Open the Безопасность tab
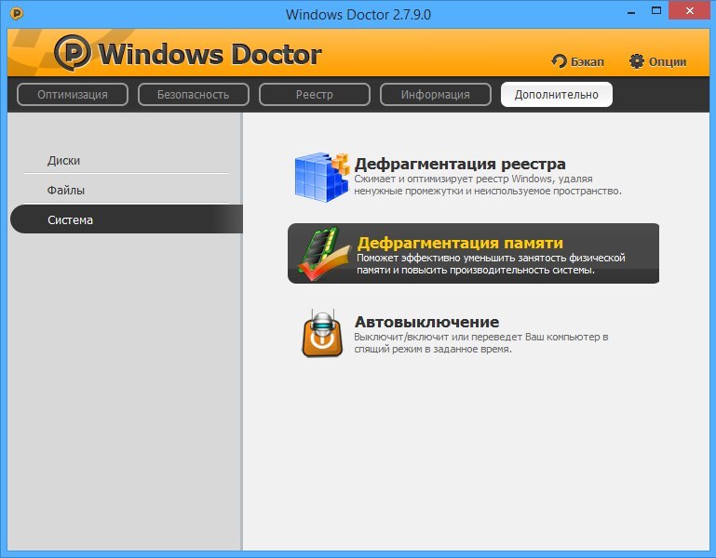Viewport: 716px width, 558px height. tap(194, 95)
